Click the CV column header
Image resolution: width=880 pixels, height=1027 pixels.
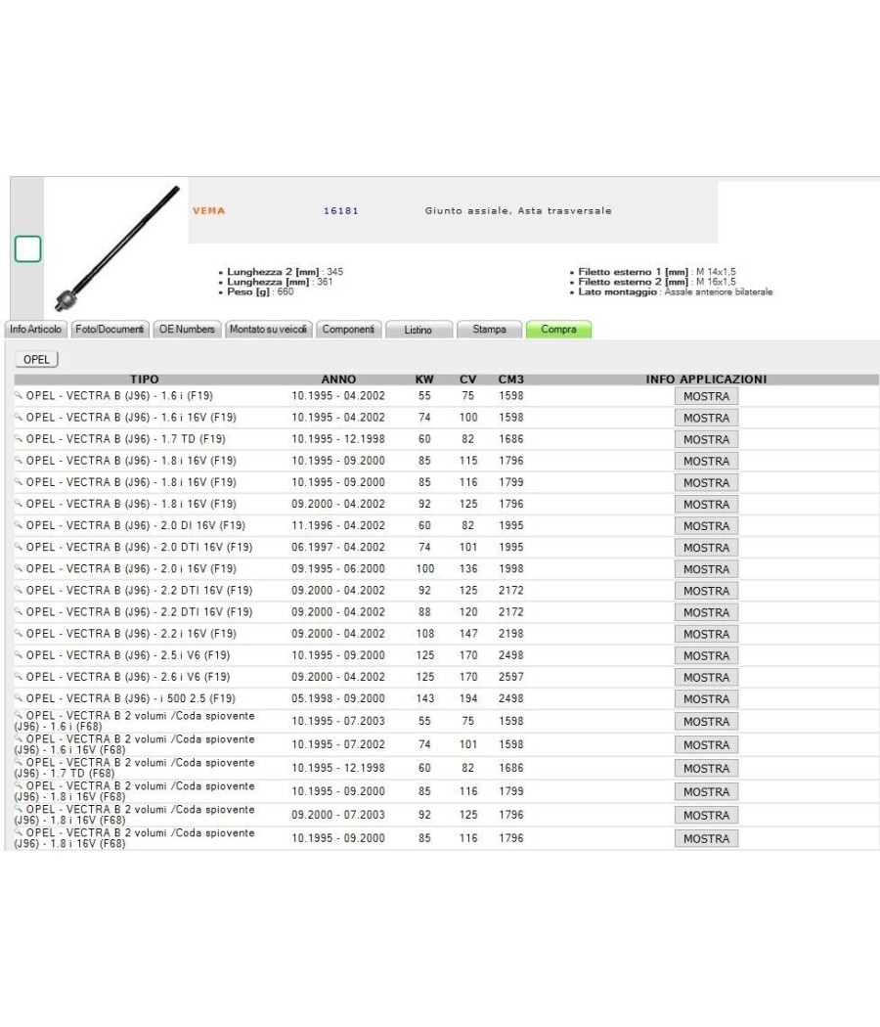click(x=467, y=380)
